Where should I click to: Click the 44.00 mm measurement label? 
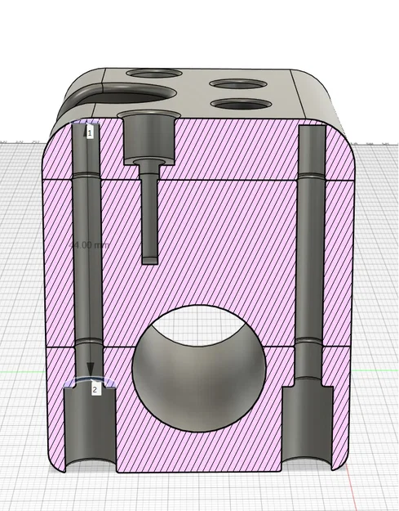pyautogui.click(x=90, y=245)
